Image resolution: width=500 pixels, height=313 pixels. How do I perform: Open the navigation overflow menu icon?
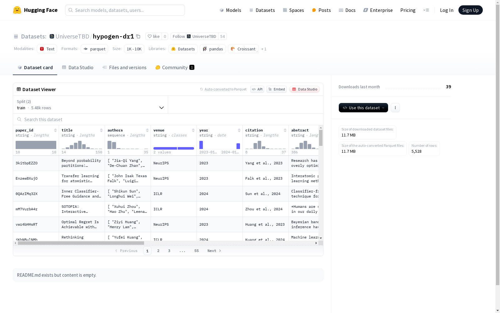pyautogui.click(x=426, y=10)
